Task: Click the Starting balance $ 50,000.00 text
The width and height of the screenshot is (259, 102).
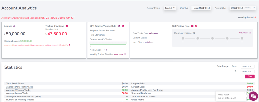Action: coord(18,41)
